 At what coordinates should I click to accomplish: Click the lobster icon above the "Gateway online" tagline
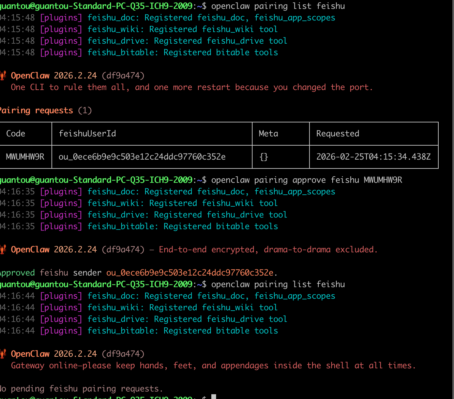pos(3,354)
